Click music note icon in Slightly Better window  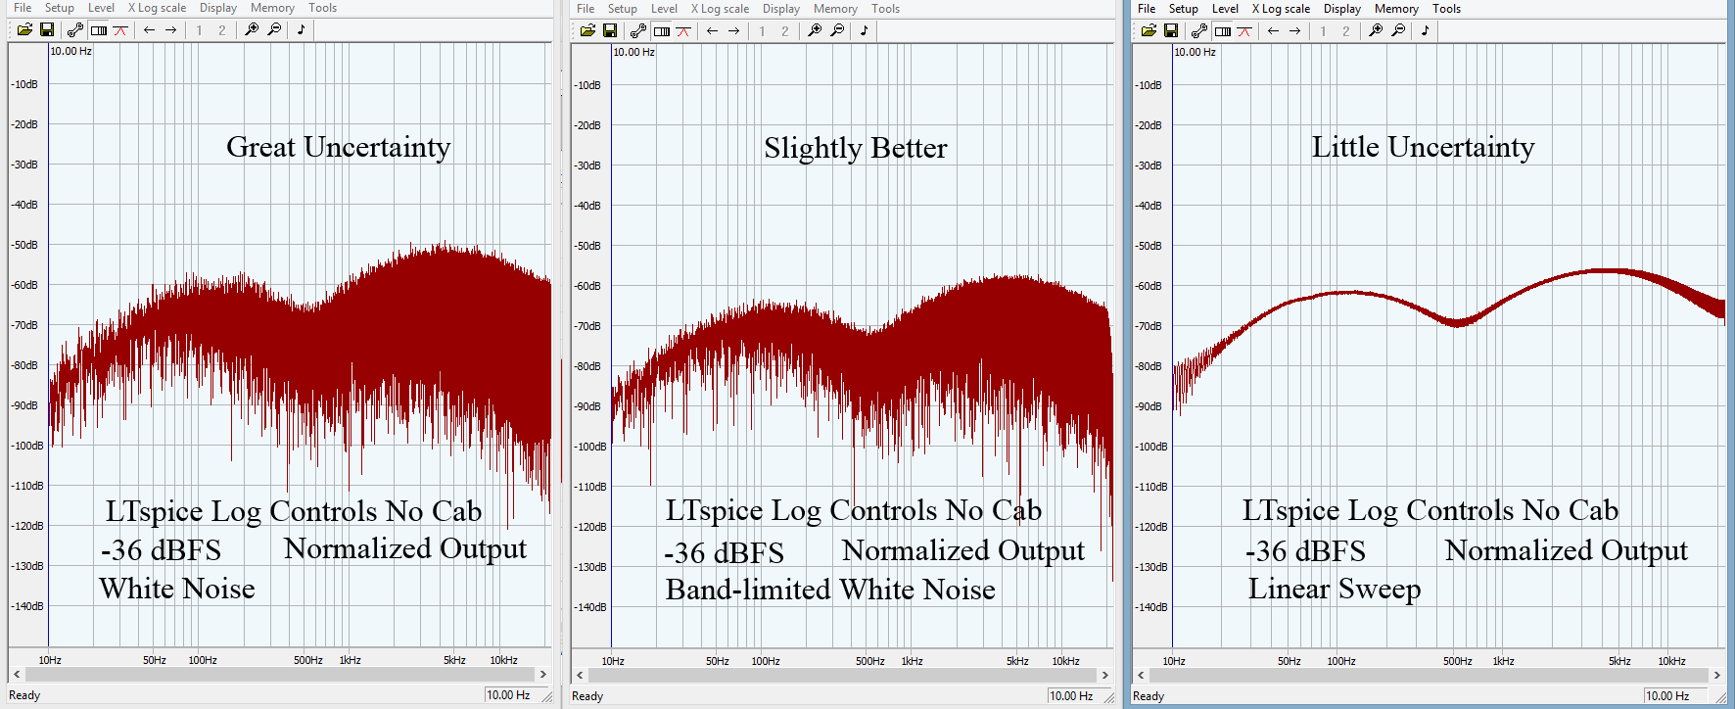(x=865, y=30)
